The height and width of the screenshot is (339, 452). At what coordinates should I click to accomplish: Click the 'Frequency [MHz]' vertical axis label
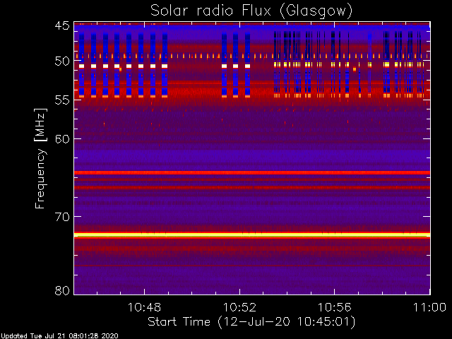(x=40, y=158)
